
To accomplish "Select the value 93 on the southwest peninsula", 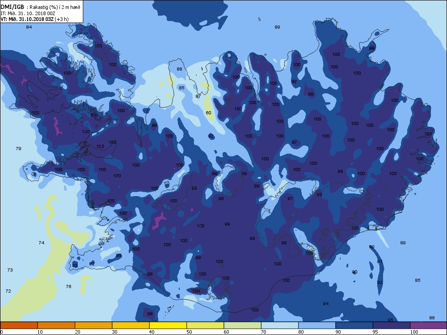I will pos(75,265).
